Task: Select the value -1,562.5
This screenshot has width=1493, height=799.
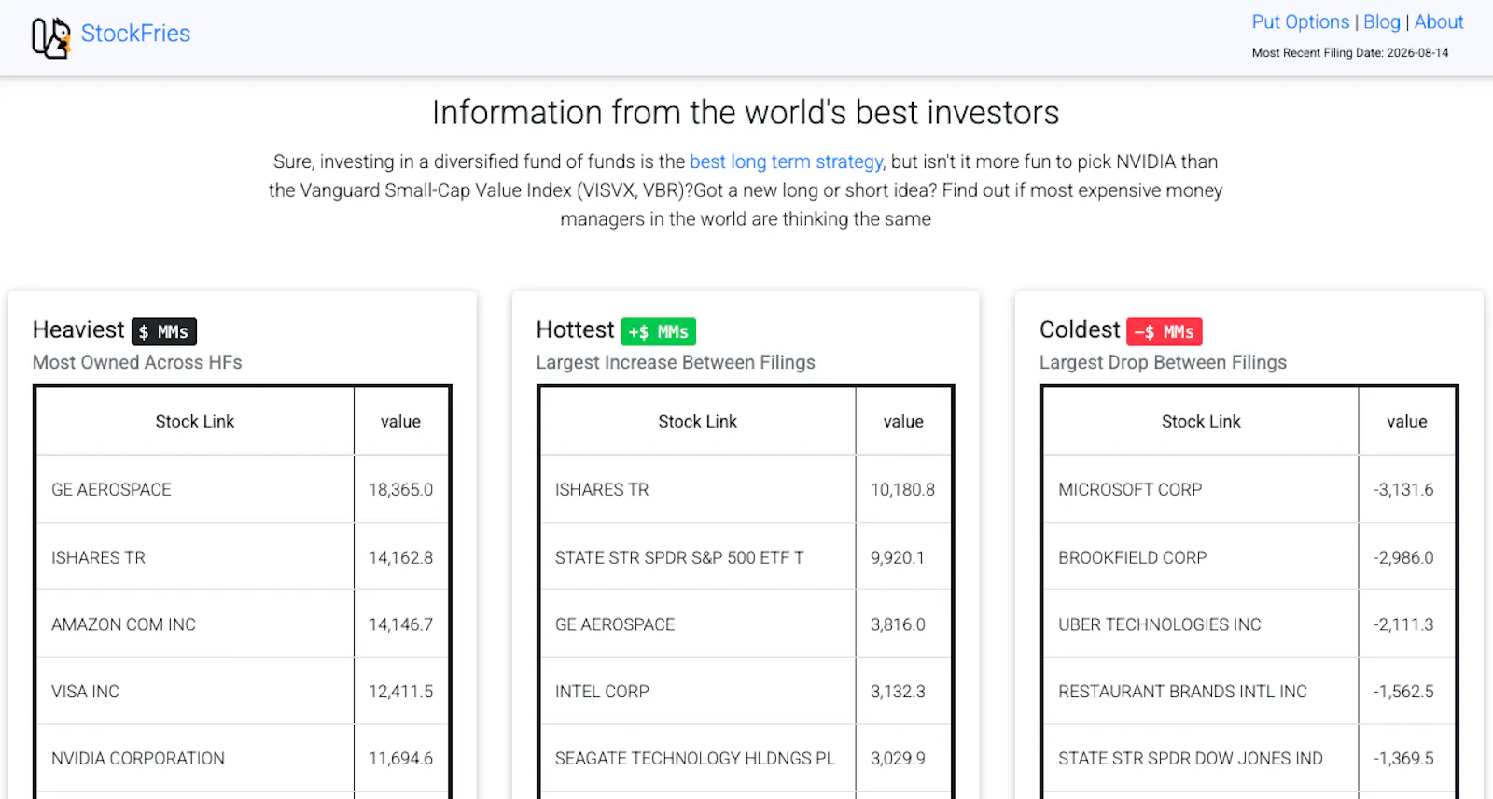Action: (1403, 692)
